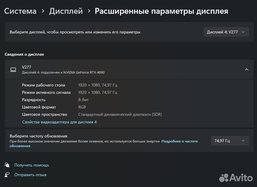257x187 pixels.
Task: Click the V277 monitor icon
Action: 13,70
